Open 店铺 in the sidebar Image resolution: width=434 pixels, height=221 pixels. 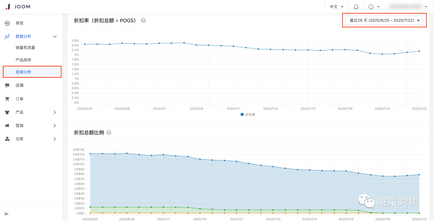pos(19,85)
